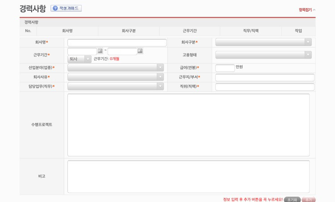Click the 회사명 column header
Viewport: 335px width, 202px height.
click(67, 31)
